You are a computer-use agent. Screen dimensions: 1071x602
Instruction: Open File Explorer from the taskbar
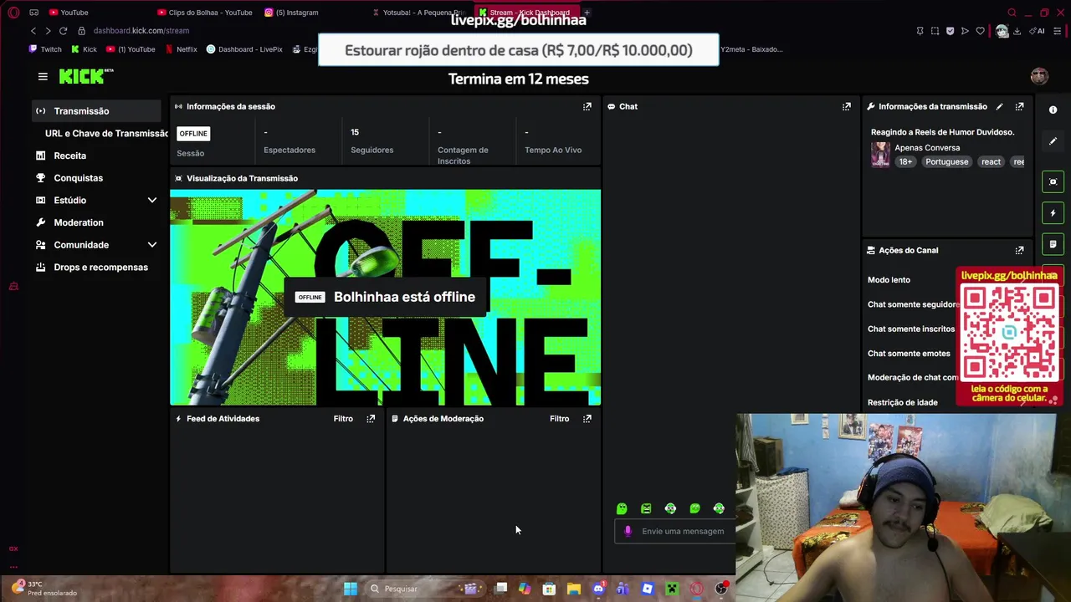tap(573, 589)
